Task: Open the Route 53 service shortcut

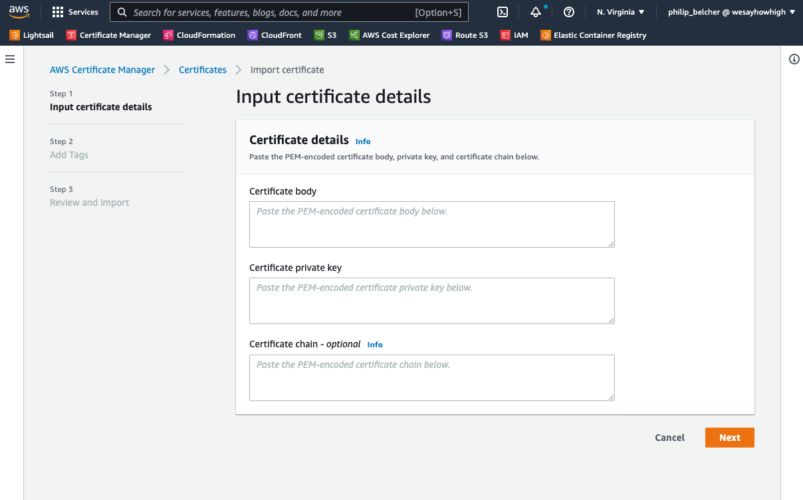Action: (x=465, y=35)
